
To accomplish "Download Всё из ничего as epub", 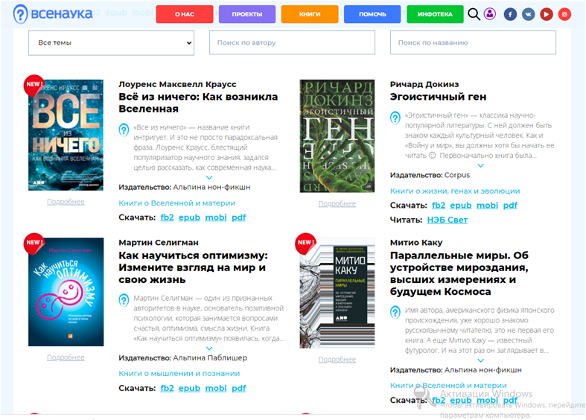I will point(189,217).
